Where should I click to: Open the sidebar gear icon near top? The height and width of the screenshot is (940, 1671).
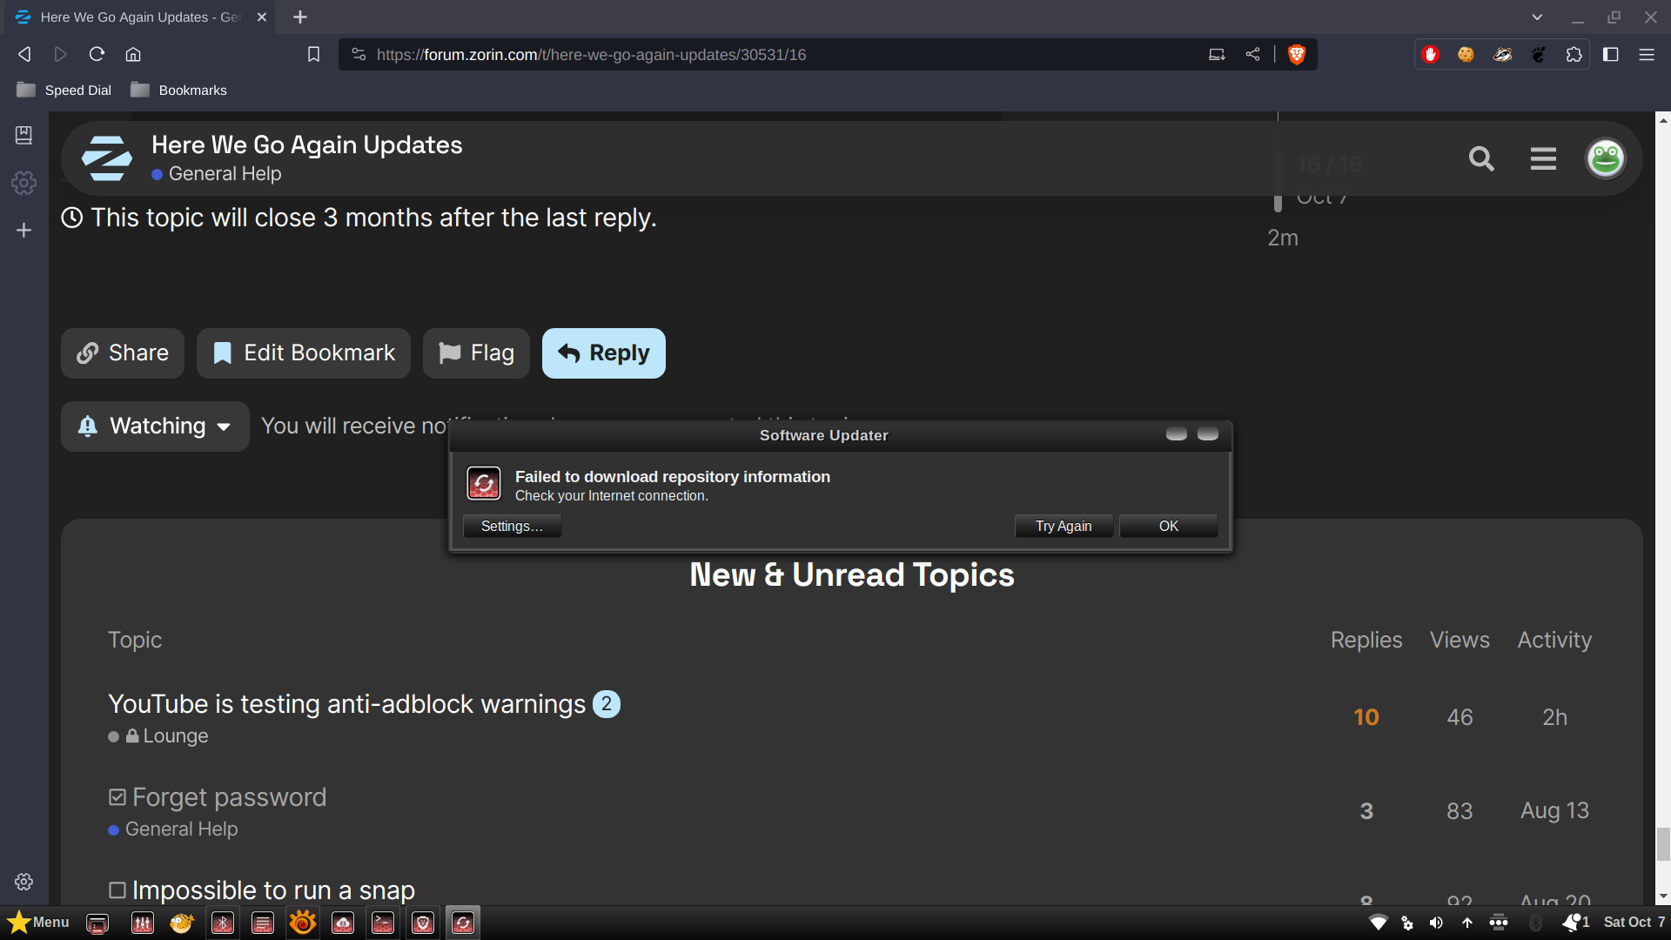point(24,183)
